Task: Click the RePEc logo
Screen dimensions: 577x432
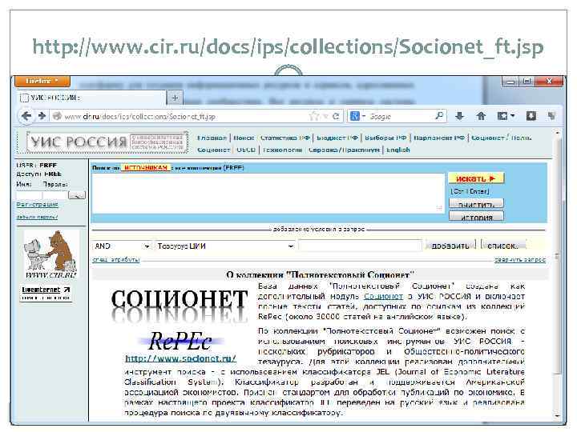Action: [180, 342]
